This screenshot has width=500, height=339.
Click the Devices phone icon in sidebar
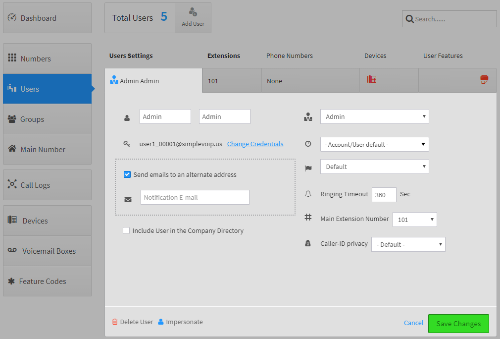(12, 220)
